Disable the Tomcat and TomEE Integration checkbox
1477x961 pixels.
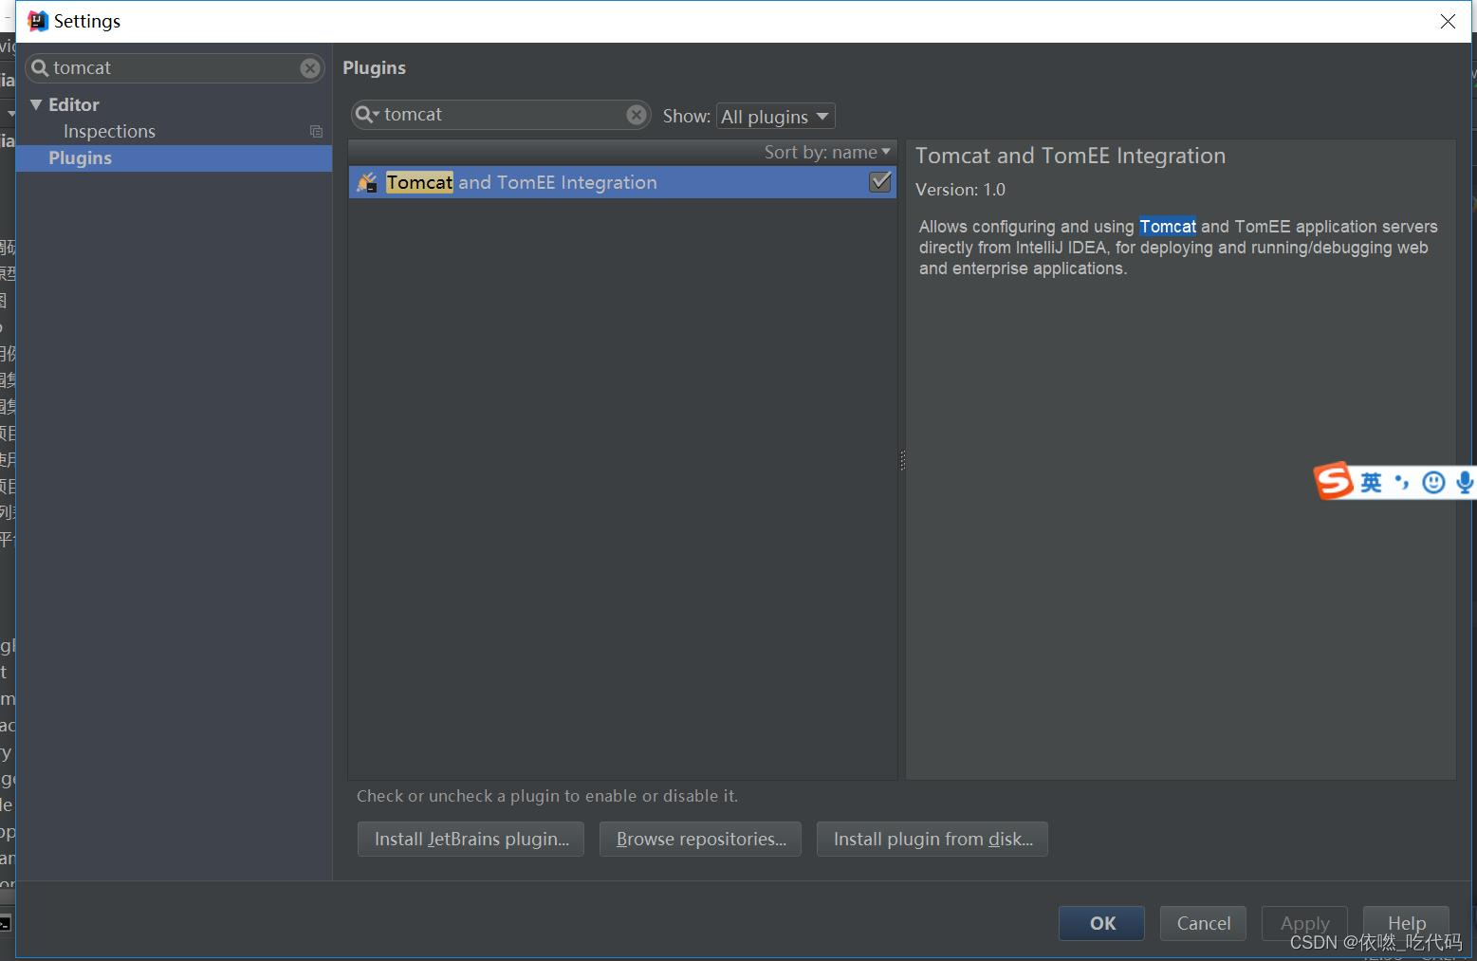pyautogui.click(x=880, y=182)
